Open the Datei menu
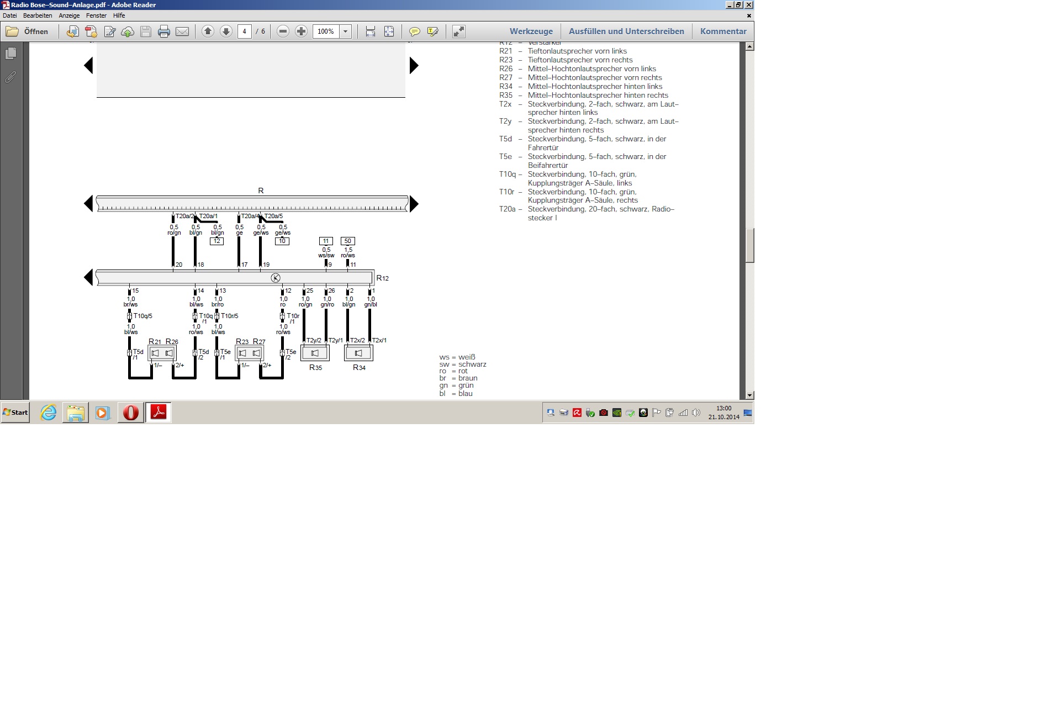This screenshot has width=1062, height=708. 9,15
